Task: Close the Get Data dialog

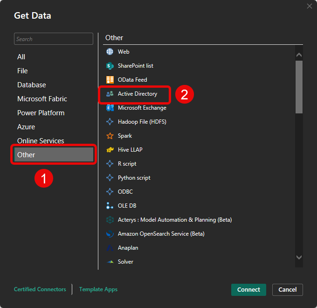Action: [x=310, y=6]
